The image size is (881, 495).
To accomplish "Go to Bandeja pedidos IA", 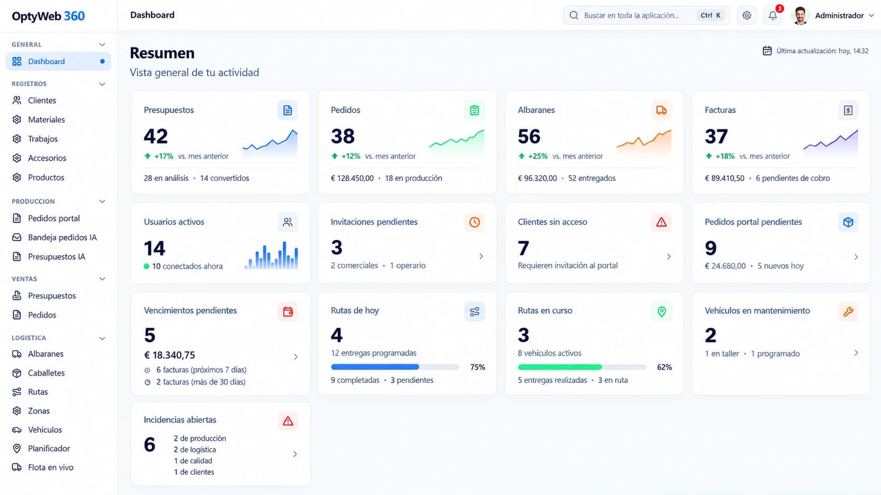I will coord(58,237).
